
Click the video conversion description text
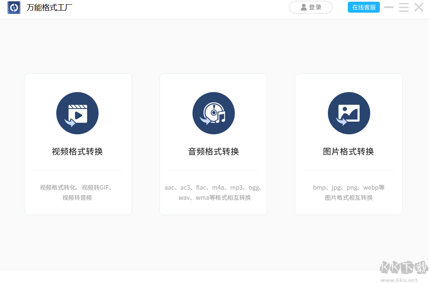[78, 192]
